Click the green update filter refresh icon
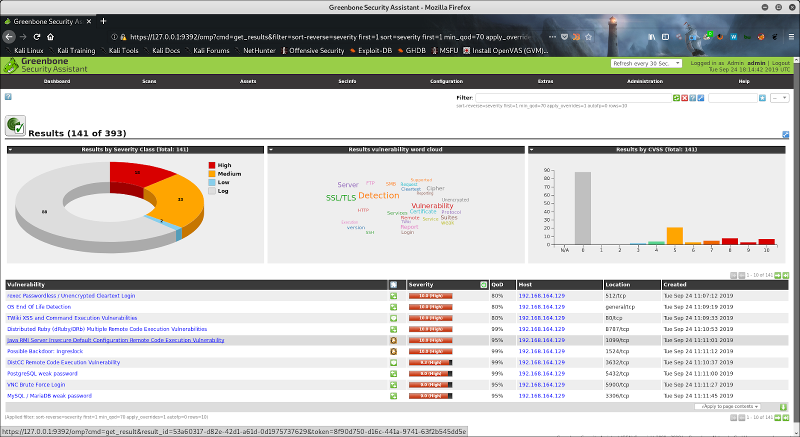This screenshot has width=800, height=437. tap(676, 98)
